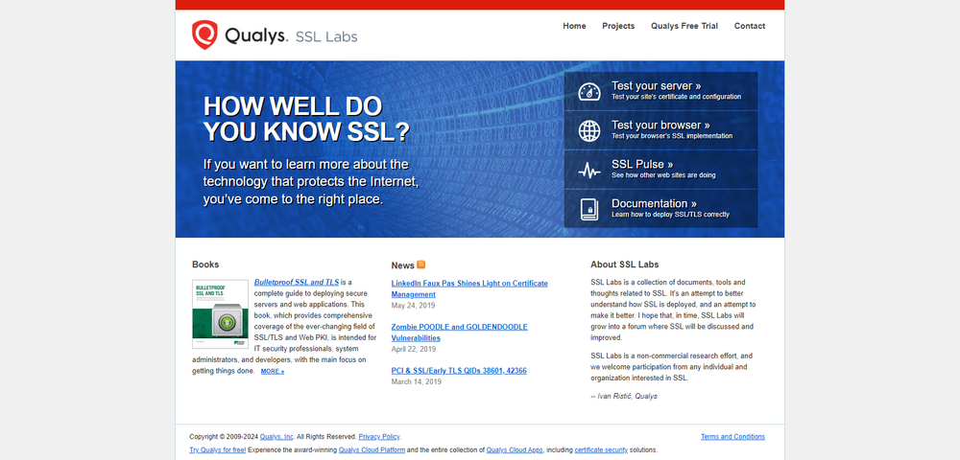Click the pulse waveform icon

click(589, 170)
